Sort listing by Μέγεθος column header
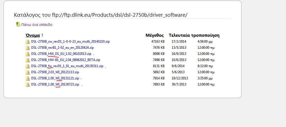The width and height of the screenshot is (286, 127). tap(155, 35)
